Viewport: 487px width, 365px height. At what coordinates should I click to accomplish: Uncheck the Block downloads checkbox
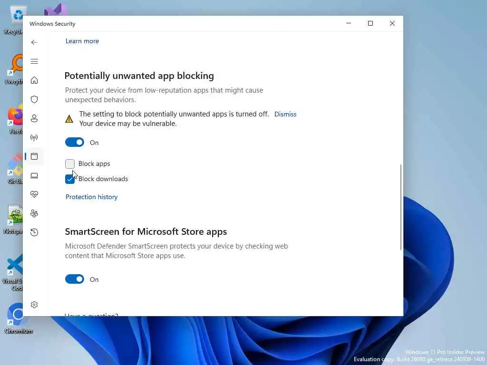[70, 179]
